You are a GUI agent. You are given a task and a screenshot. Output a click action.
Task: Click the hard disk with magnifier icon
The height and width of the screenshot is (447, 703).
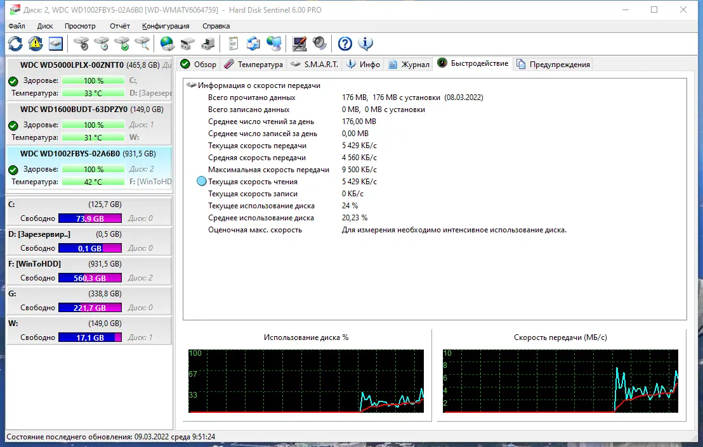coord(142,44)
